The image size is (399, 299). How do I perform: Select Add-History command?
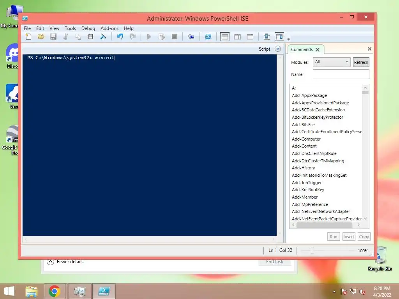[x=303, y=168]
